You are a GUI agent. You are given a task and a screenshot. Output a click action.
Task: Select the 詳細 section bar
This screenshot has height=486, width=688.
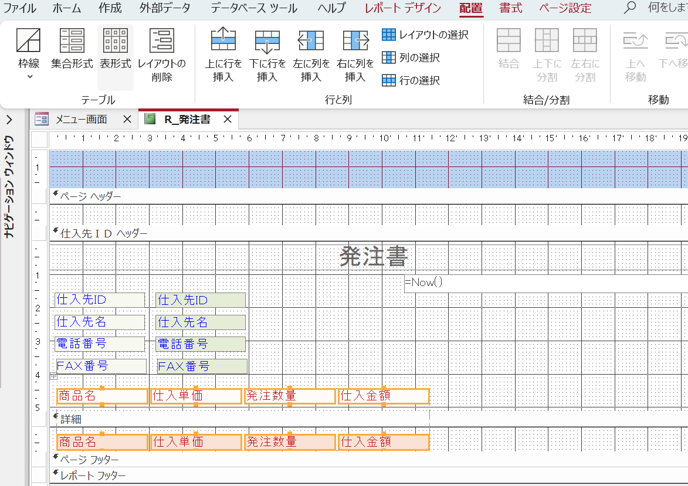point(368,419)
